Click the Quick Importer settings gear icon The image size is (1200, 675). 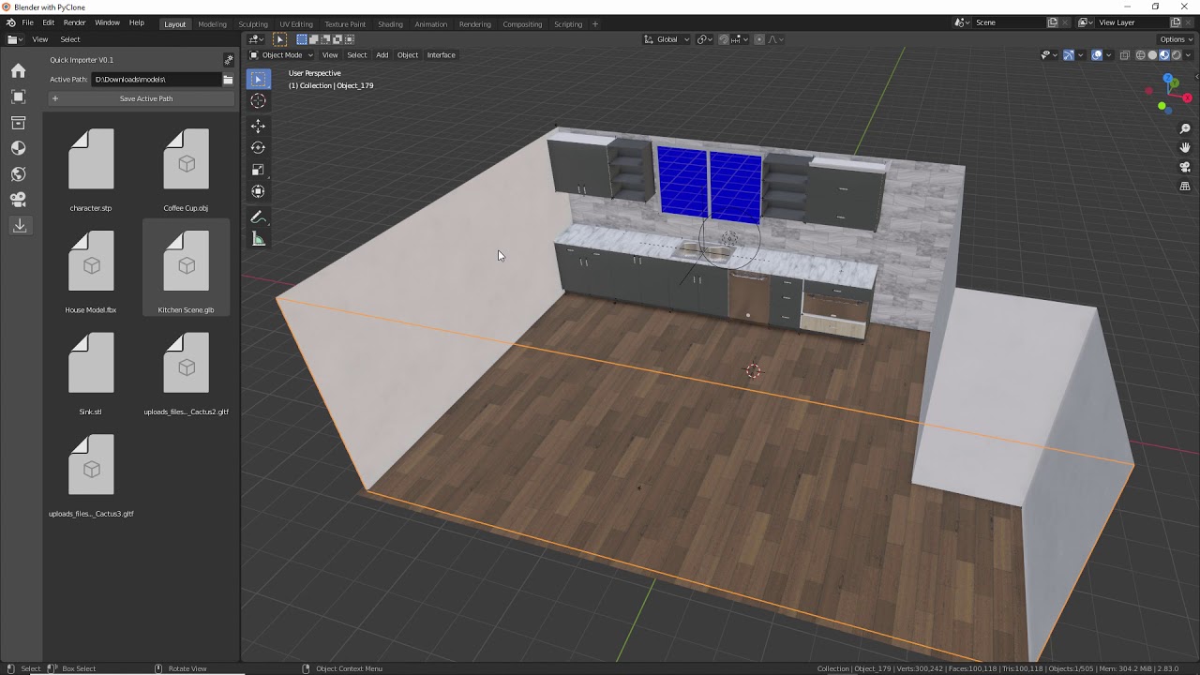(x=228, y=60)
